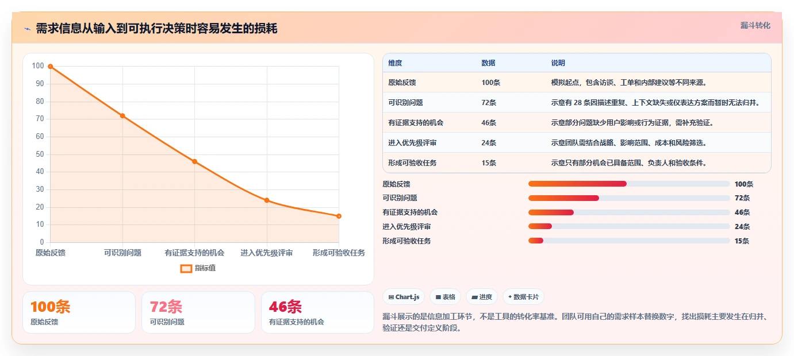Click the chart data point above 有证据支持的机会

pyautogui.click(x=194, y=161)
